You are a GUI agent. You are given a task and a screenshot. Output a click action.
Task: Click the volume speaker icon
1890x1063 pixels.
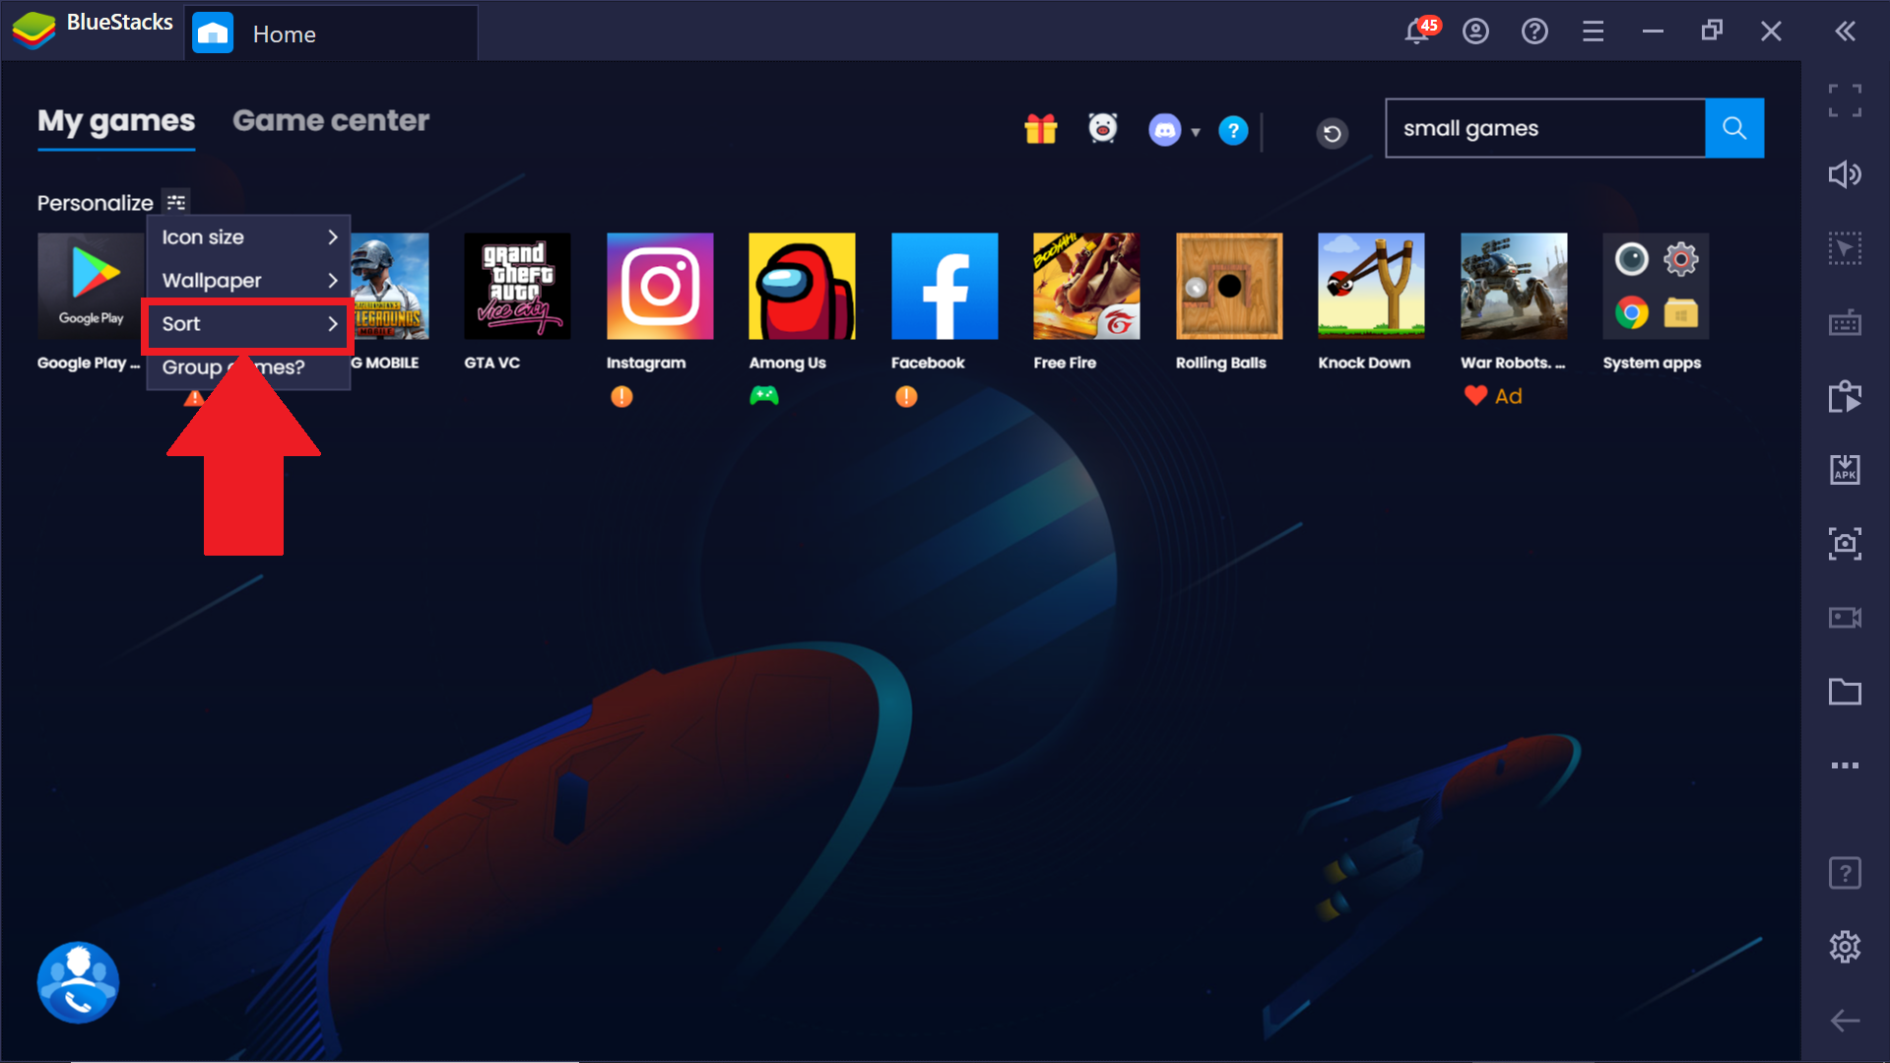coord(1845,174)
